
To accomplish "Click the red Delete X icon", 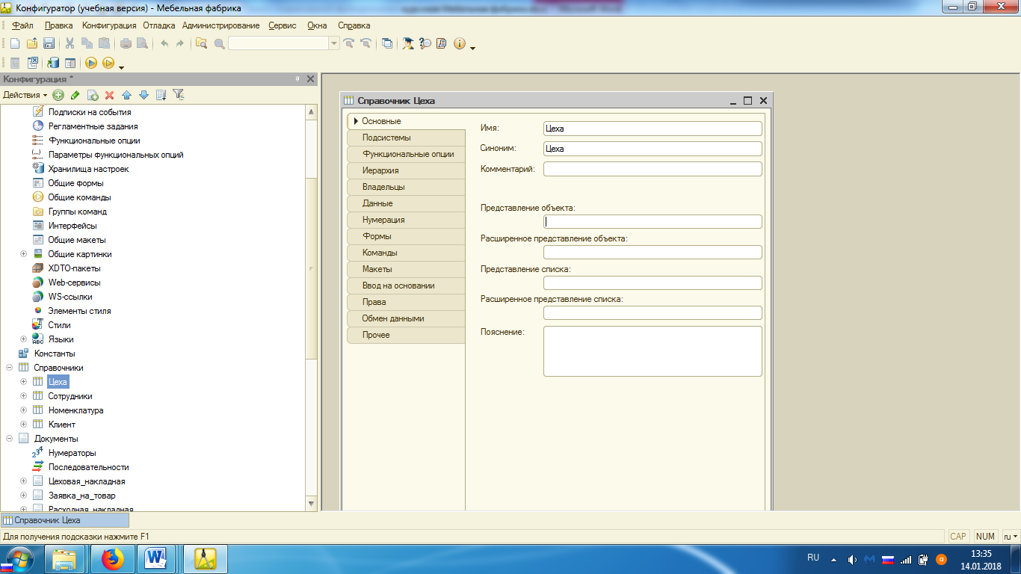I will (109, 95).
